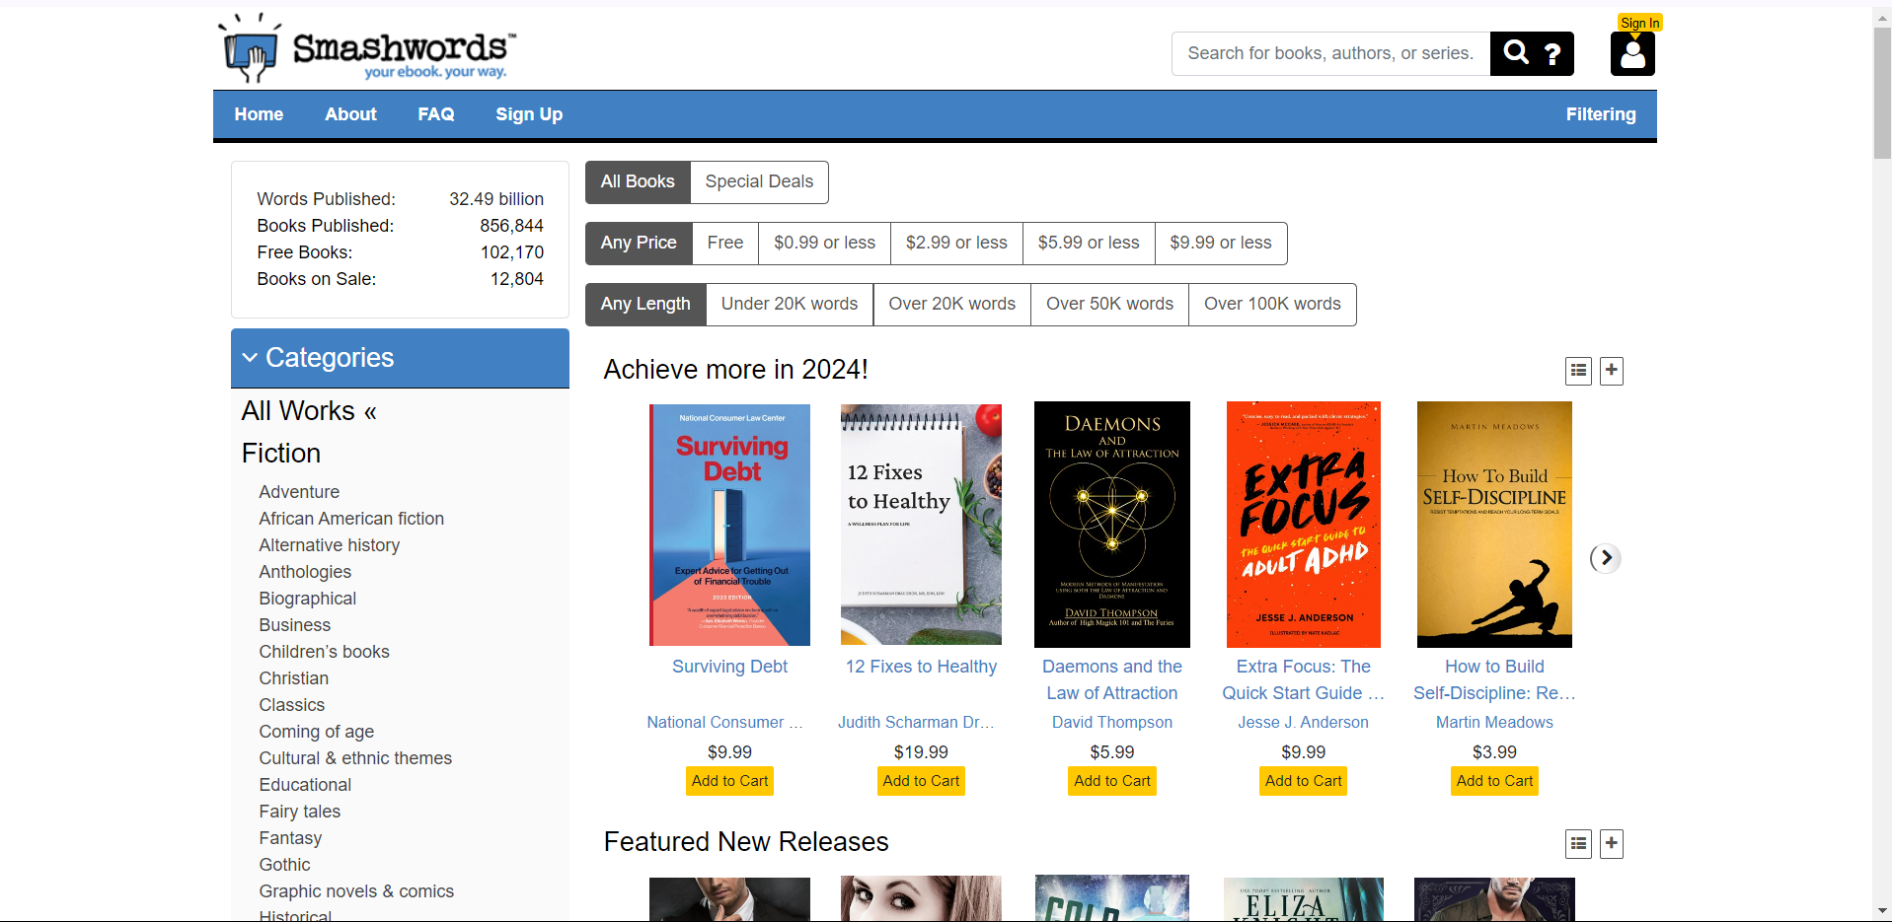Select the Special Deals toggle
The width and height of the screenshot is (1892, 922).
[759, 182]
